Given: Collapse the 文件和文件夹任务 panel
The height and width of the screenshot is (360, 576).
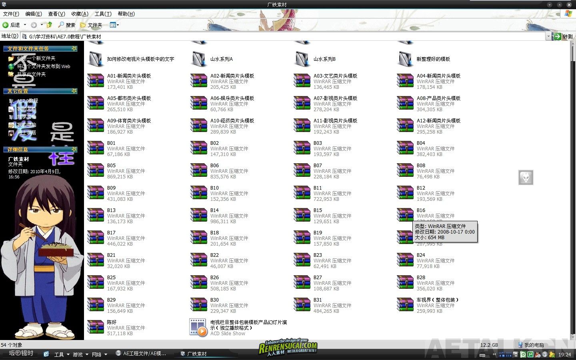Looking at the screenshot, I should pyautogui.click(x=74, y=48).
